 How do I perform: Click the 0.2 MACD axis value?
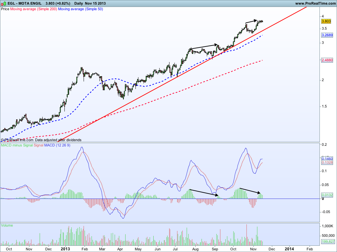click(x=324, y=145)
